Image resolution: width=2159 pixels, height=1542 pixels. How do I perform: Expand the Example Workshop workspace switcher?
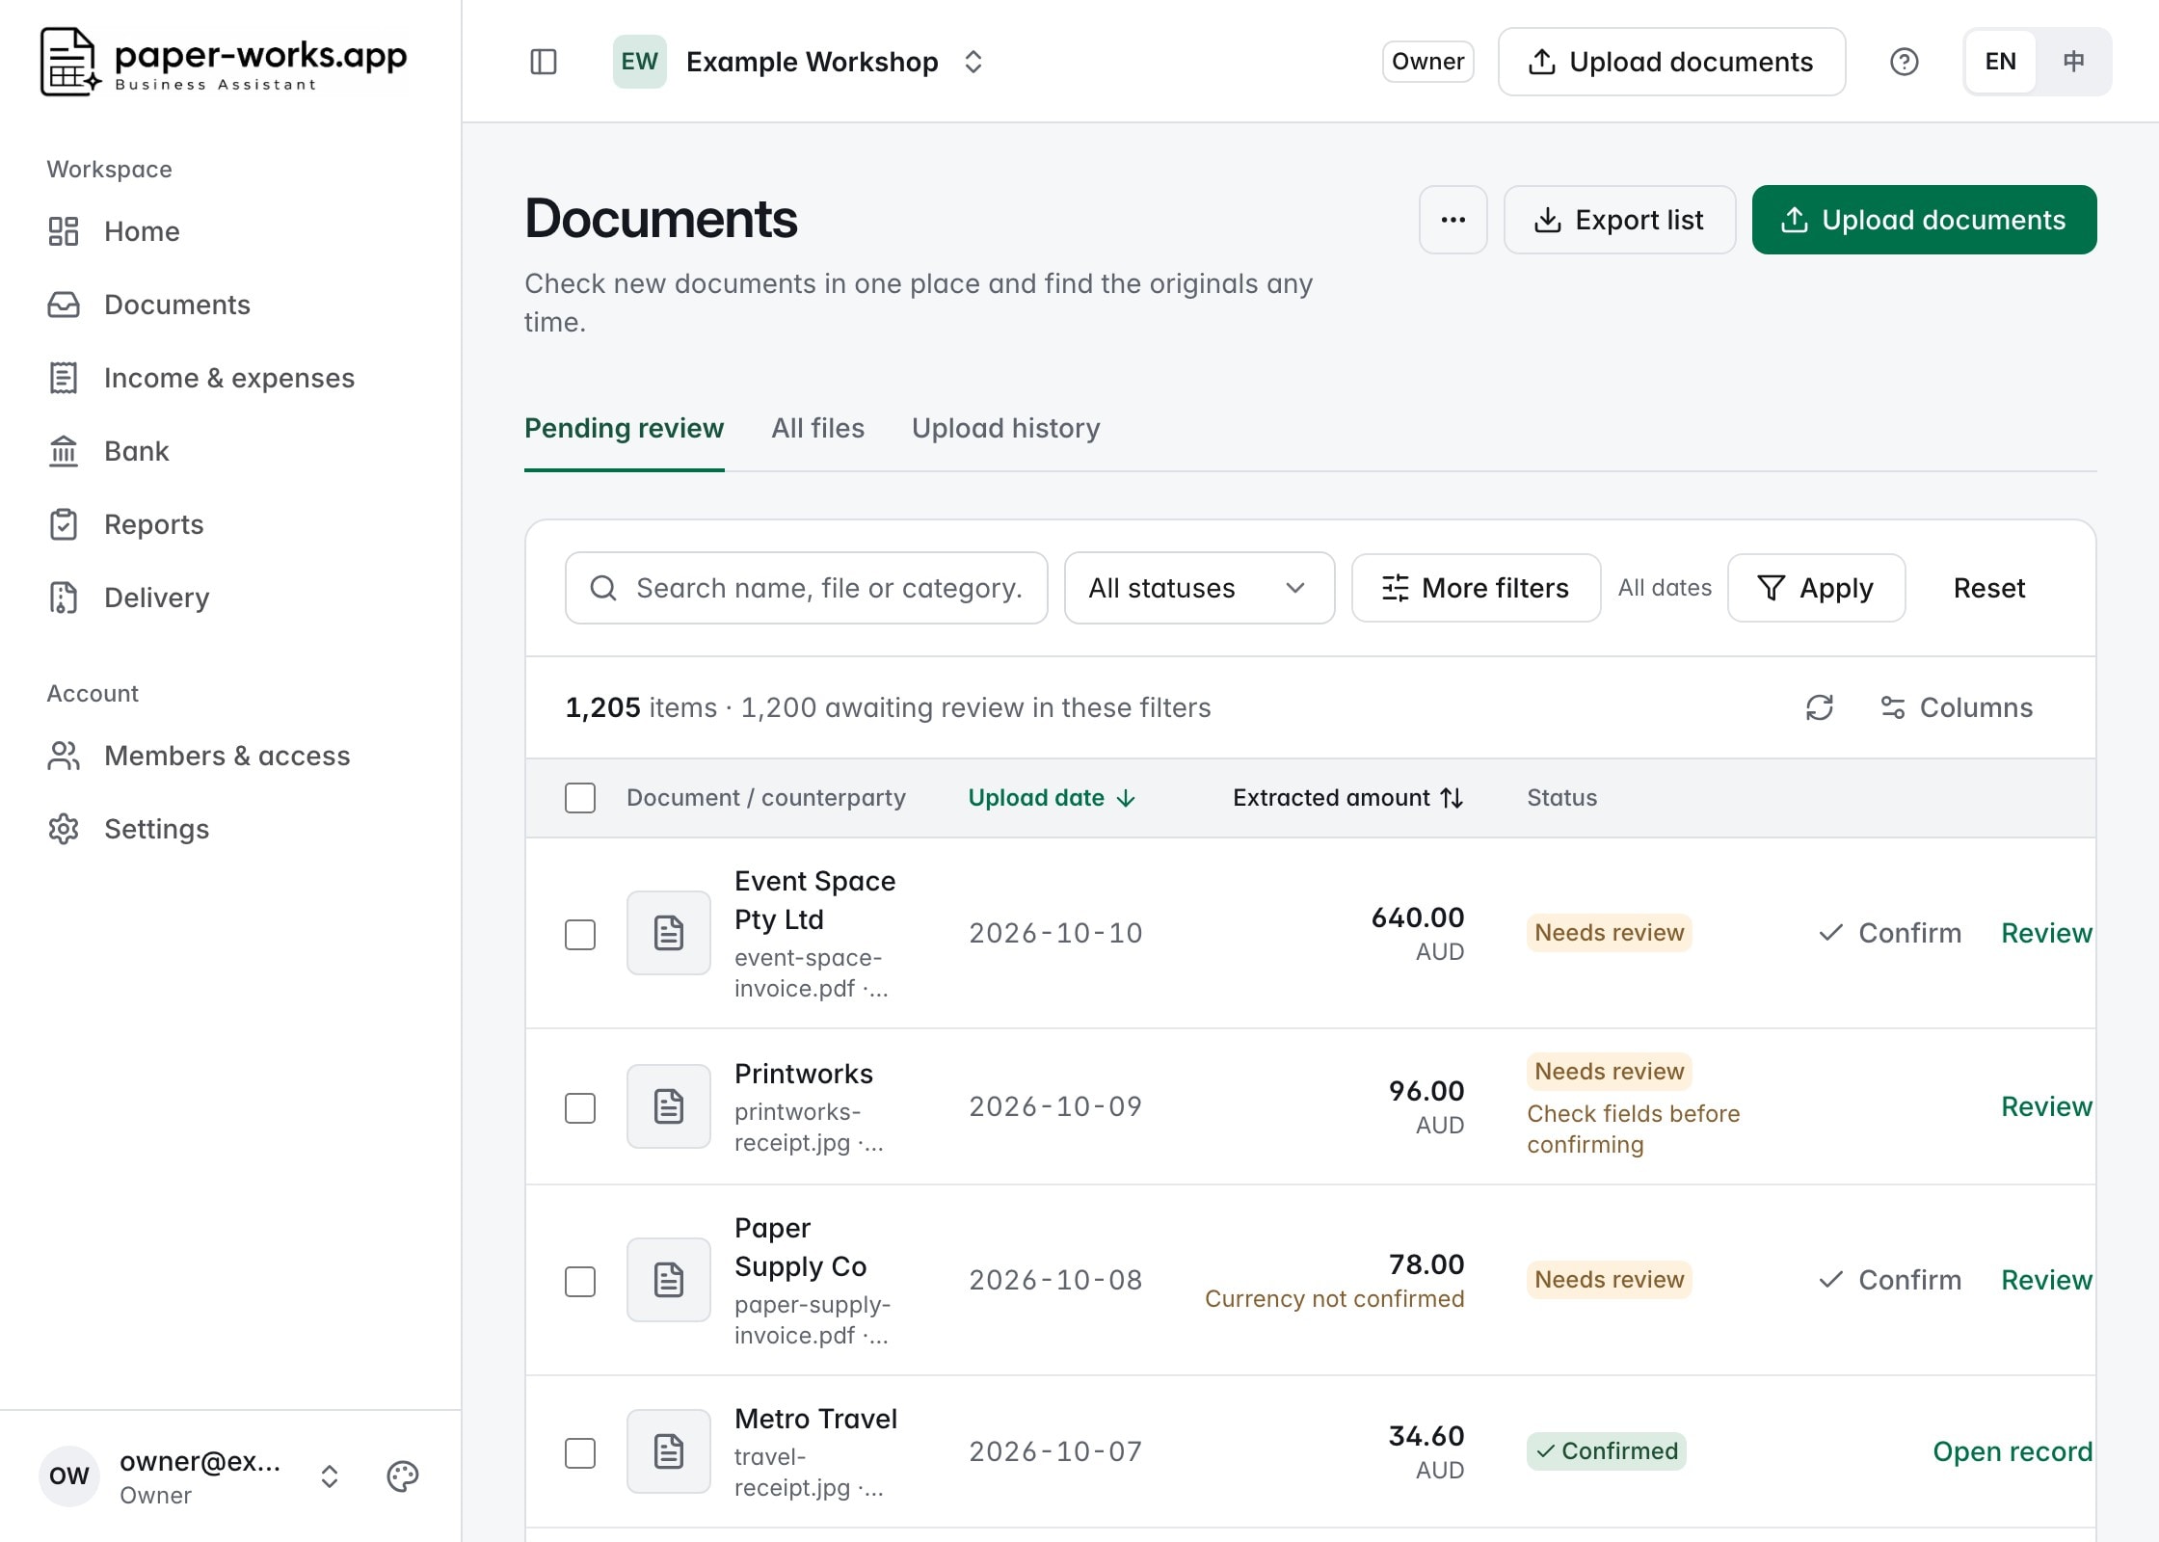click(973, 62)
